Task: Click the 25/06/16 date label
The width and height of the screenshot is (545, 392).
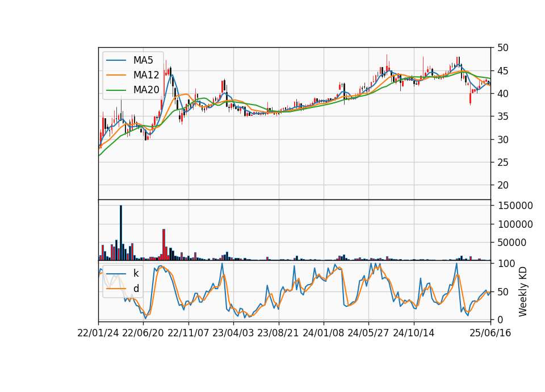Action: [491, 333]
